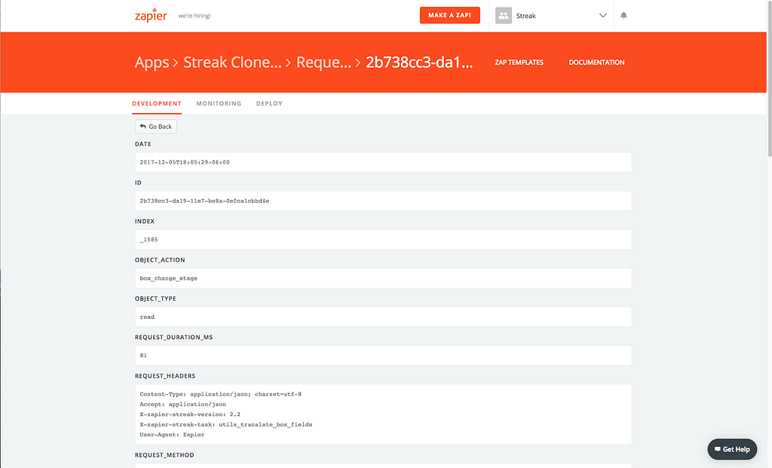Click the User-Agent: Zapier line
This screenshot has height=468, width=772.
point(172,435)
